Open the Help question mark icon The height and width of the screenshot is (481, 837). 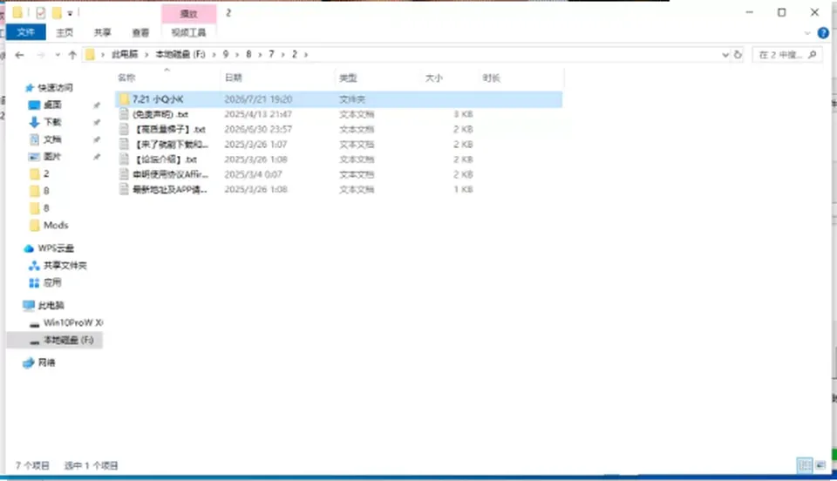click(x=823, y=33)
